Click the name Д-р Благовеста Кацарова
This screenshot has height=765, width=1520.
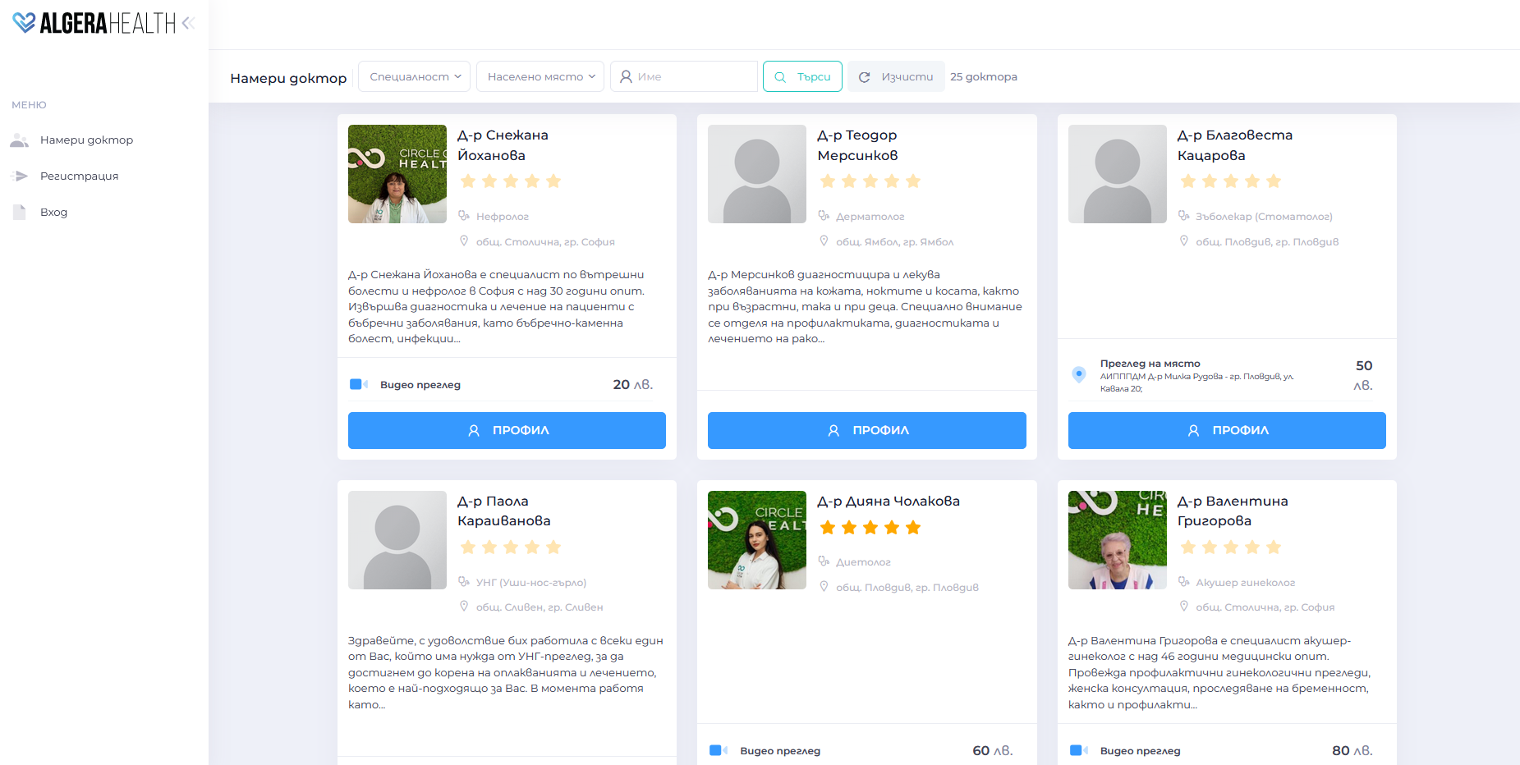(1235, 145)
